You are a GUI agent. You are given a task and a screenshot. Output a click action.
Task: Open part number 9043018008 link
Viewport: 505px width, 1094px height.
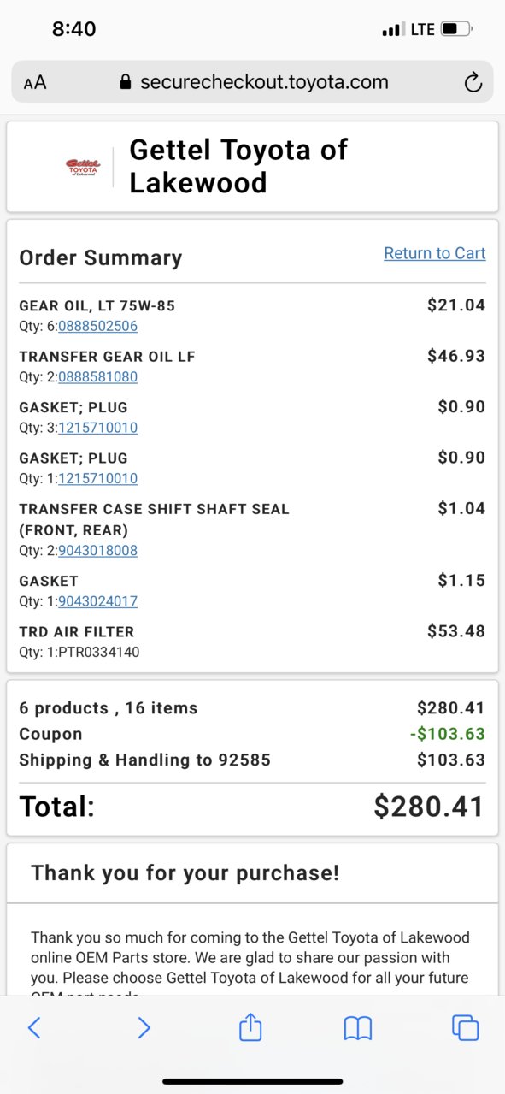click(97, 551)
